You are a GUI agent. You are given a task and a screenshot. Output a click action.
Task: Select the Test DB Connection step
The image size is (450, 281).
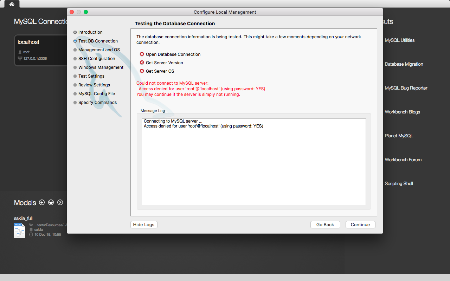(98, 41)
